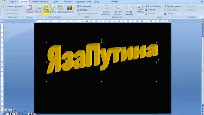Screen dimensions: 204x115
Task: Click the green rotation handle above the WordArt
Action: click(x=102, y=39)
